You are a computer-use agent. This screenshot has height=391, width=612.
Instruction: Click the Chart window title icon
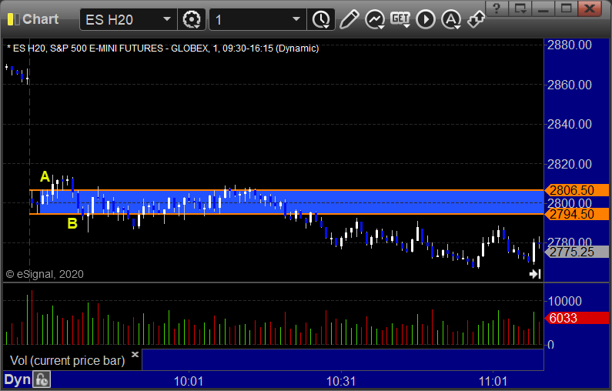tap(13, 19)
